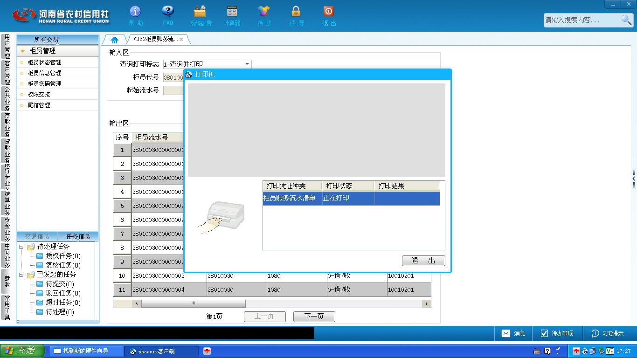Screen dimensions: 637x358
Task: Click the 退出 button in printer dialog
Action: pos(423,261)
